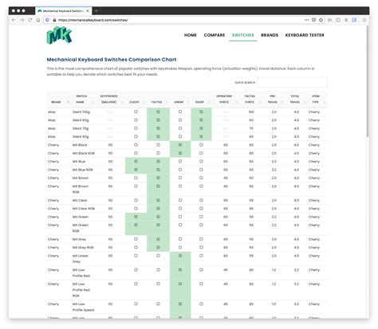
Task: Click the 'Silent 80g' switch name
Action: tap(81, 137)
